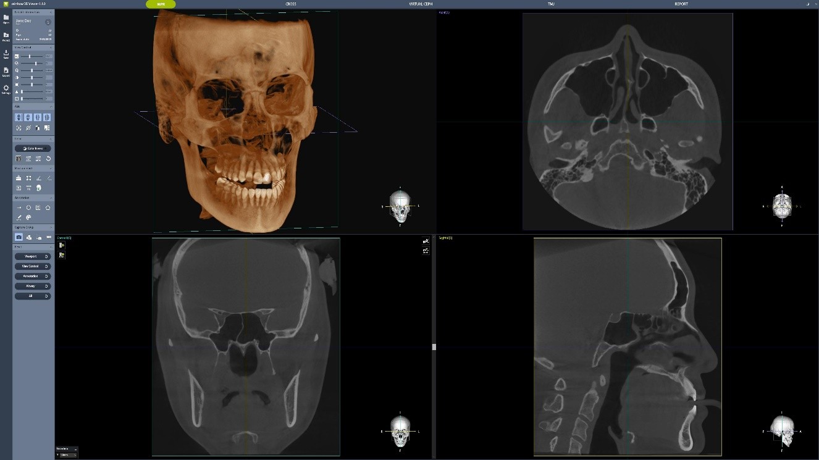The image size is (819, 460).
Task: Select the angle measurement tool
Action: pyautogui.click(x=39, y=178)
